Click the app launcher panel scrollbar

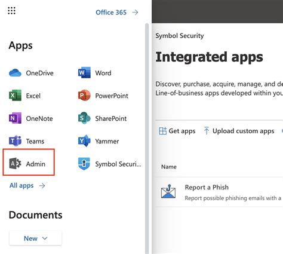[147, 139]
